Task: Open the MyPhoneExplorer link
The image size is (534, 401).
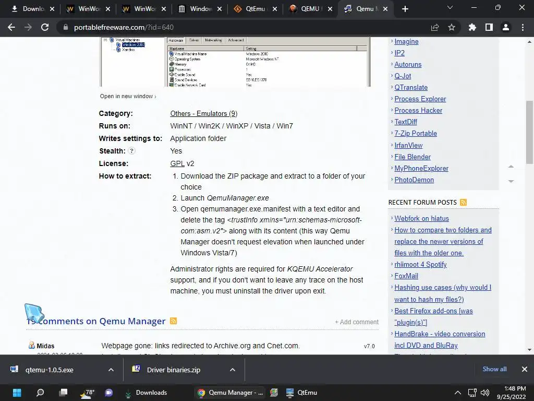Action: [421, 169]
